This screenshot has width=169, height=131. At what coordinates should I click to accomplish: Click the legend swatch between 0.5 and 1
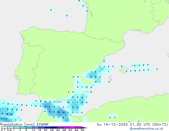[x=11, y=128]
